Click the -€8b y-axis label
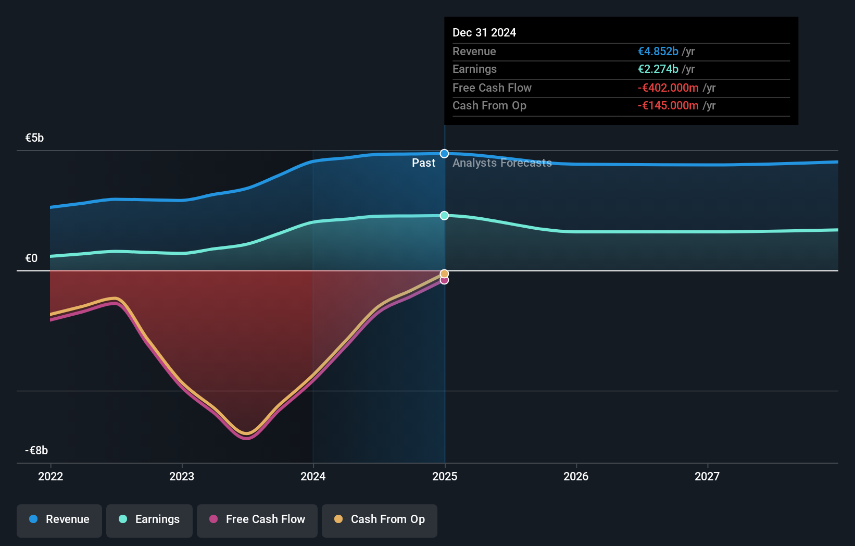The height and width of the screenshot is (546, 855). point(36,451)
